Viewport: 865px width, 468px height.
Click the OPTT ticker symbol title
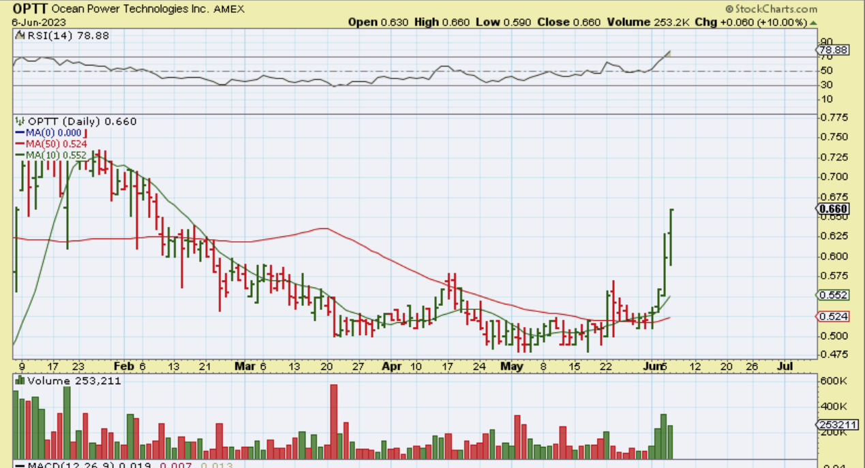[29, 10]
